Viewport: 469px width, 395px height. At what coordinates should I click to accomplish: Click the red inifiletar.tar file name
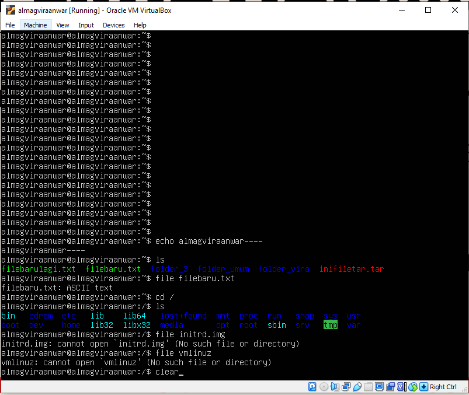point(352,269)
